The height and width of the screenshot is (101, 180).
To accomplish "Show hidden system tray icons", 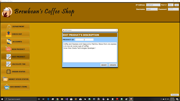I will (161, 99).
